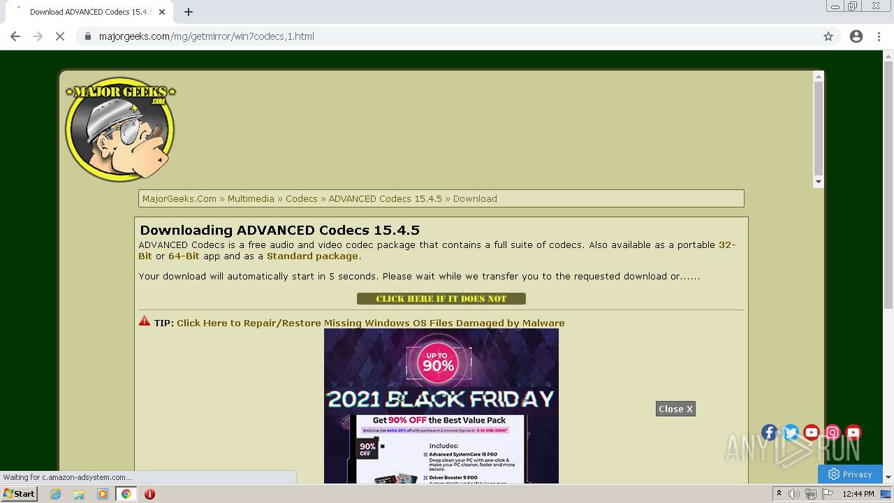Viewport: 894px width, 503px height.
Task: Open the Windows Start menu
Action: [x=19, y=494]
